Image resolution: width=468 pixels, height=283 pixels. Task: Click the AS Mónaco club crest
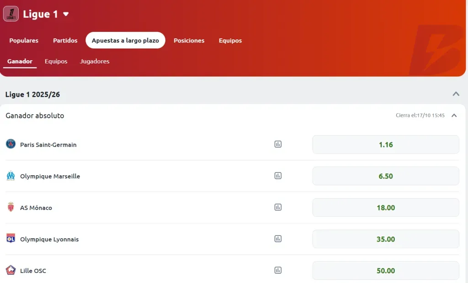click(10, 207)
